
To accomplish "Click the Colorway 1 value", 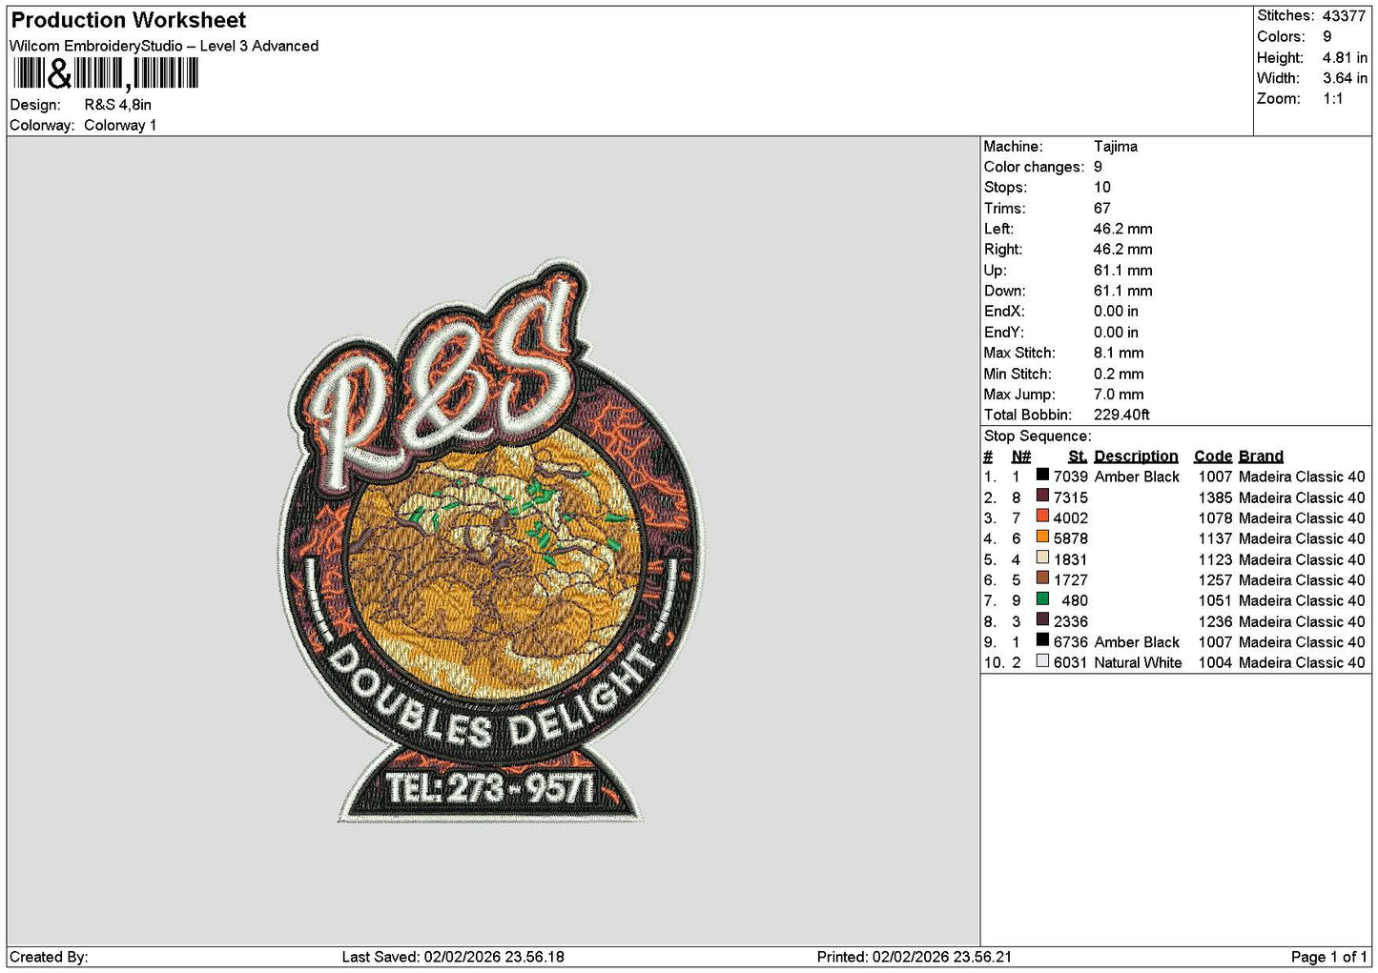I will (x=120, y=125).
